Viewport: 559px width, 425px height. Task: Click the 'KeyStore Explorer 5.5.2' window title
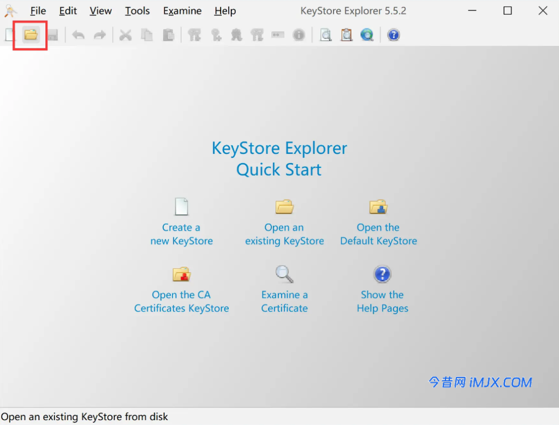tap(353, 11)
